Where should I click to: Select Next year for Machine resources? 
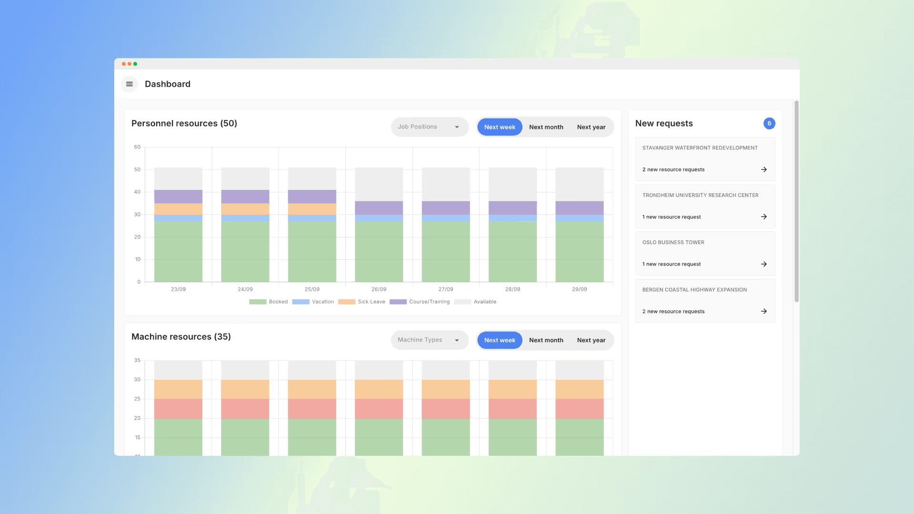click(x=591, y=340)
